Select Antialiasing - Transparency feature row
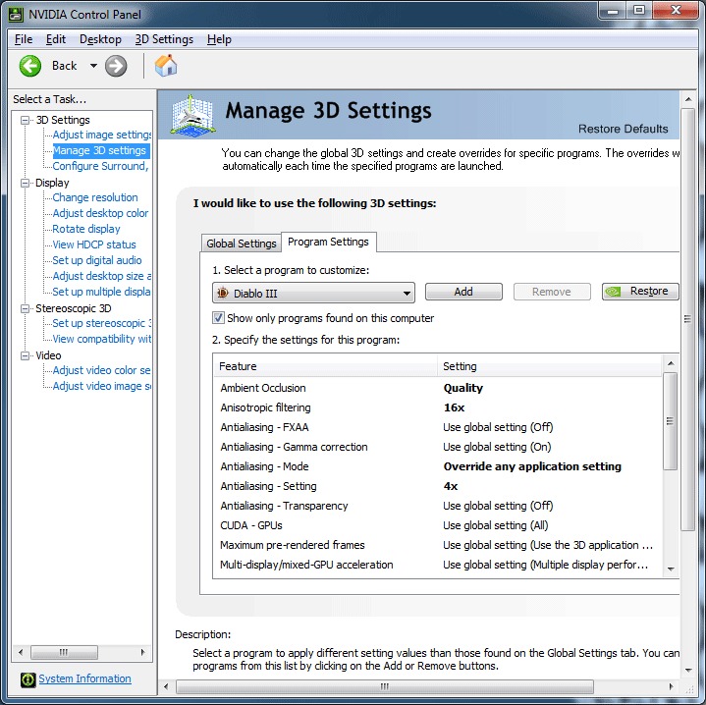This screenshot has height=705, width=706. coord(438,506)
